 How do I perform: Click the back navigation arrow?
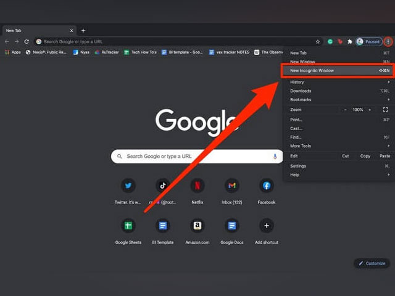7,41
